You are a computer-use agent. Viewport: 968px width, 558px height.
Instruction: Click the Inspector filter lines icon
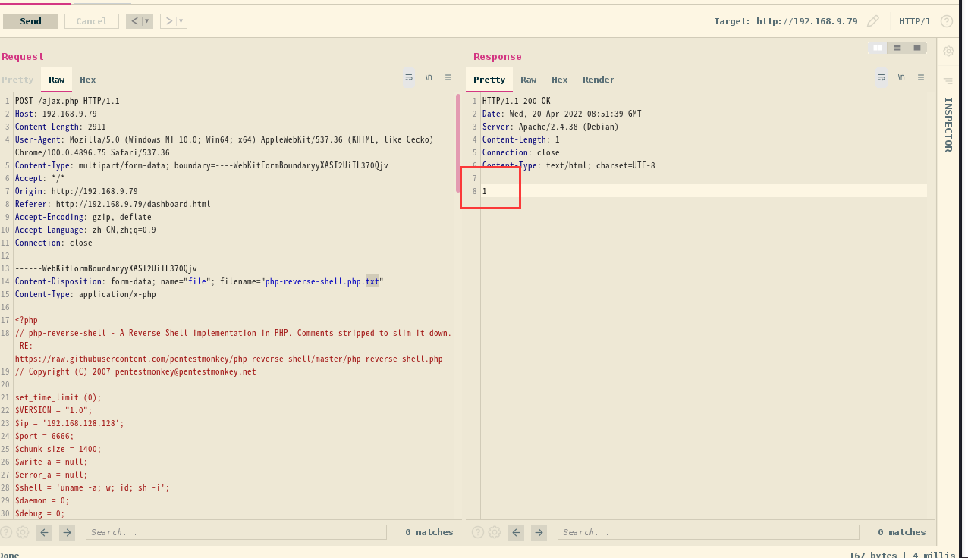click(948, 81)
